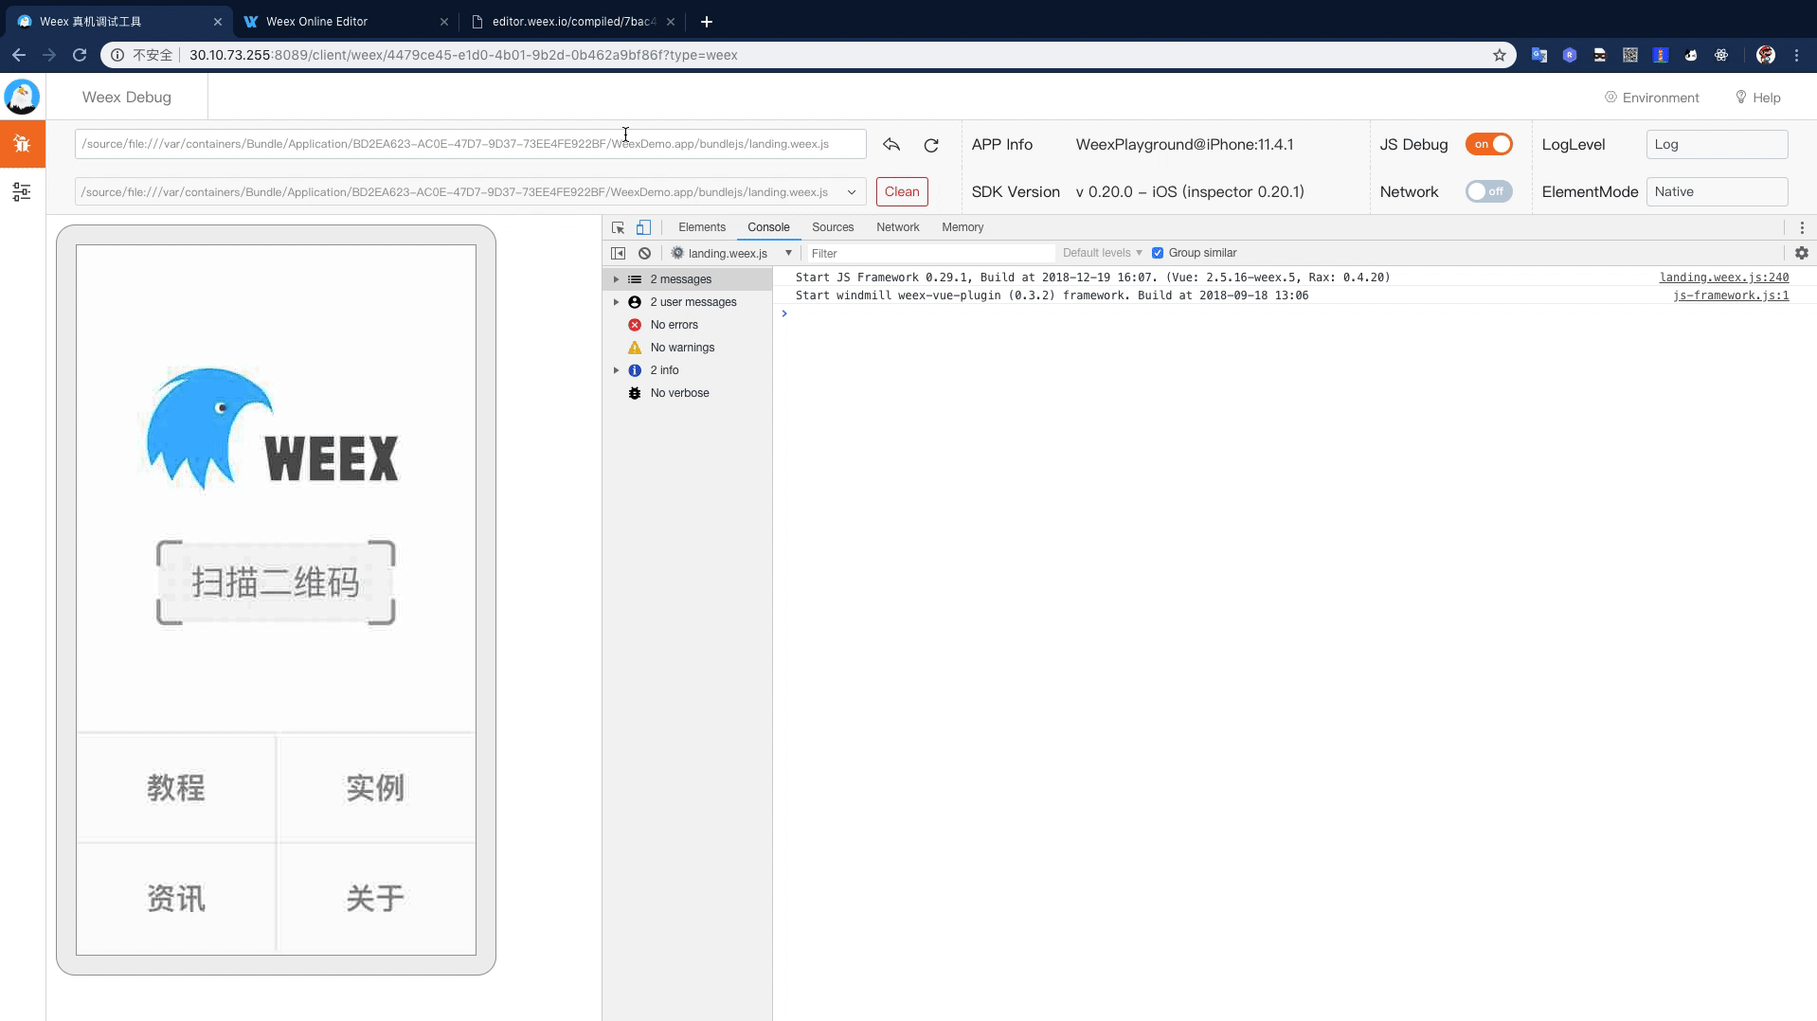Click the top source path input field
The width and height of the screenshot is (1817, 1021).
tap(471, 144)
